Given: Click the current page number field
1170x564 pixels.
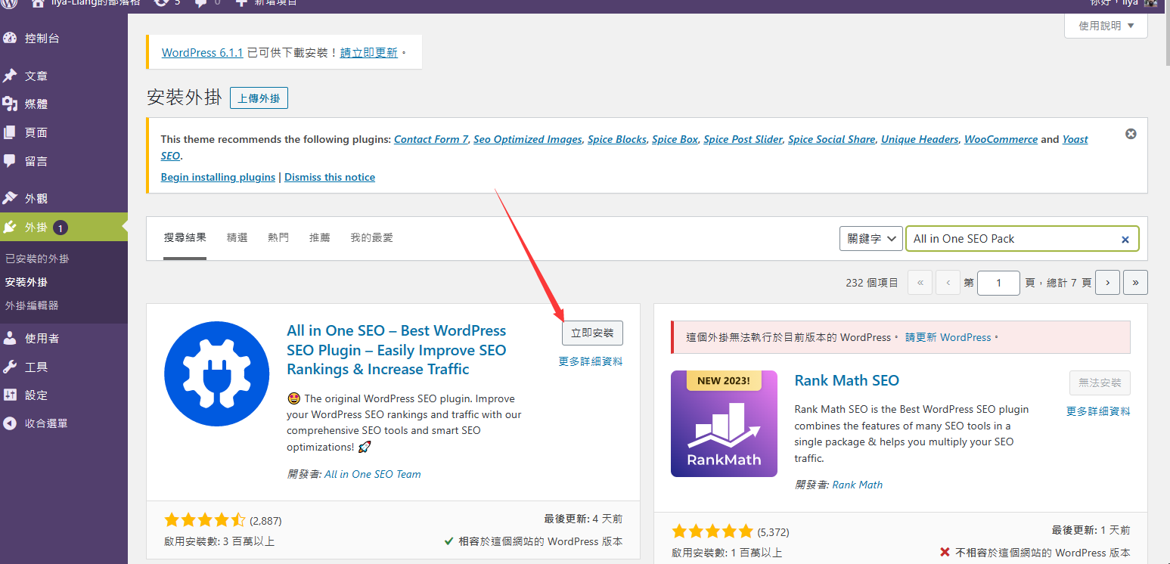Looking at the screenshot, I should (x=998, y=283).
